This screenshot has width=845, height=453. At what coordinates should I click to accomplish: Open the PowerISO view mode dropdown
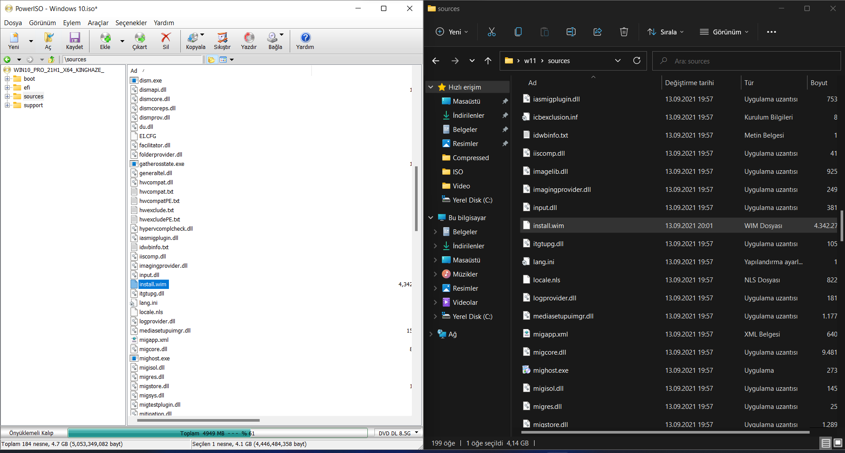click(x=232, y=60)
